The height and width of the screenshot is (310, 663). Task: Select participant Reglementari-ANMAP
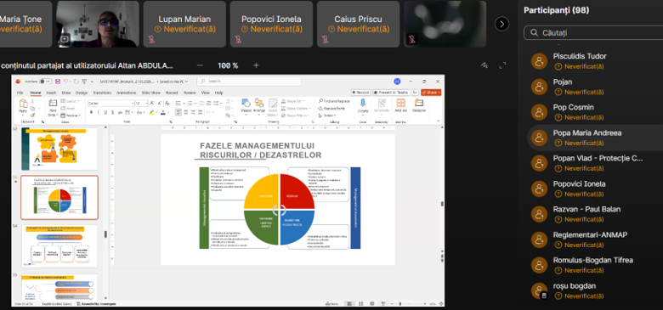click(595, 240)
